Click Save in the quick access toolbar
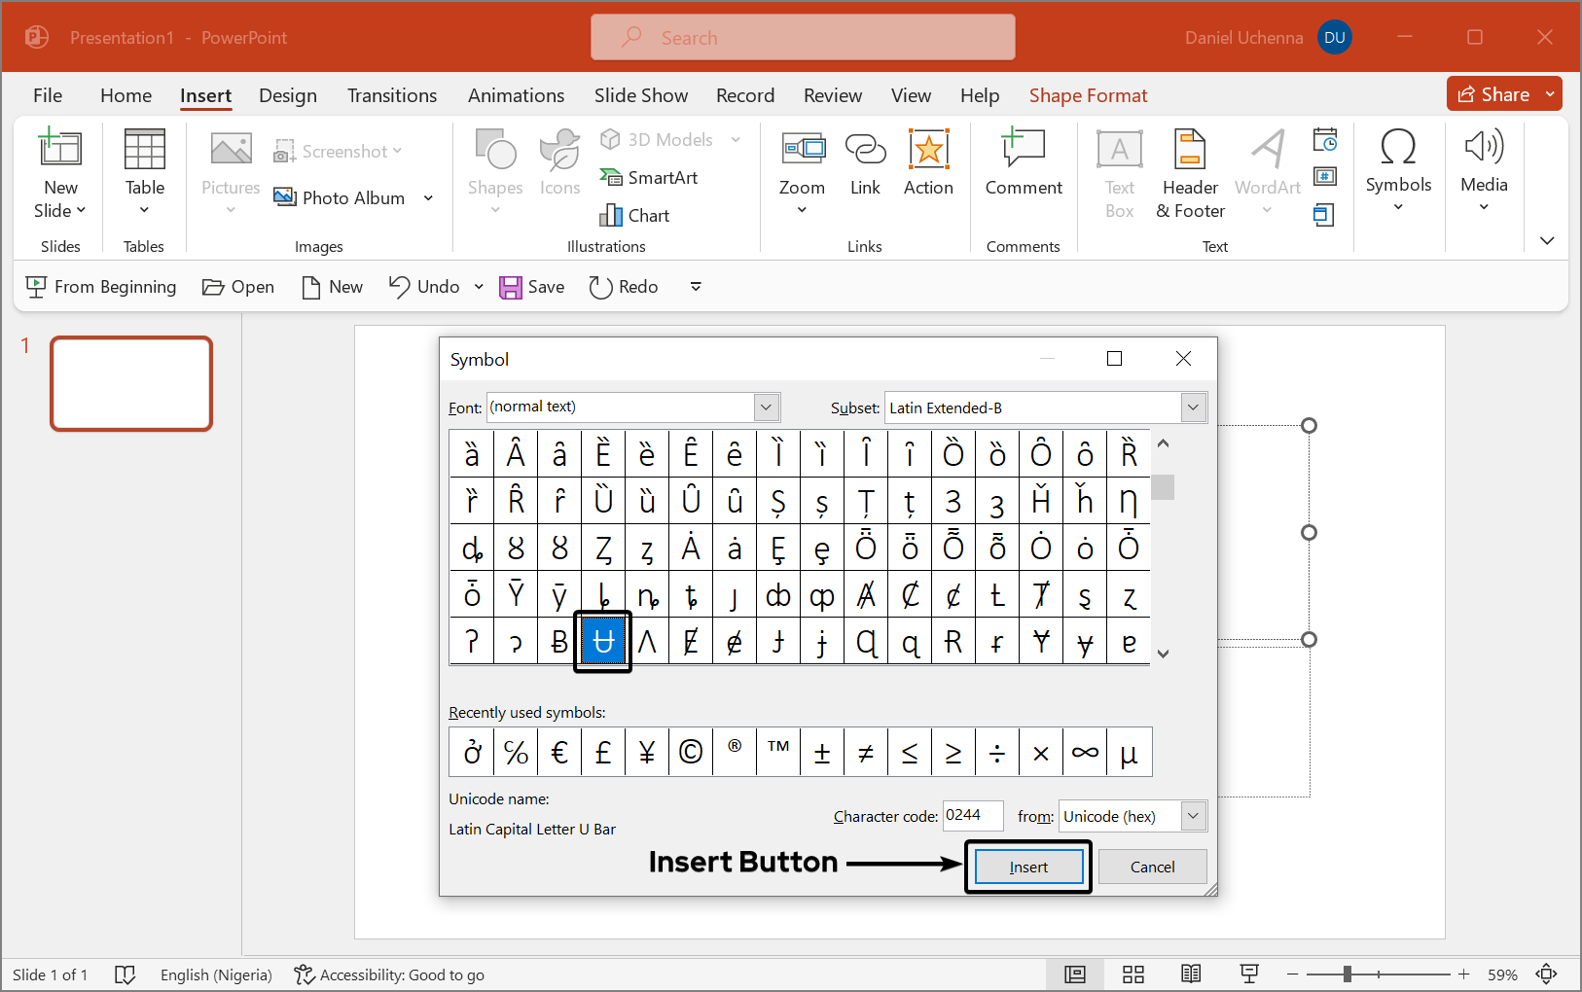The image size is (1582, 992). click(532, 287)
